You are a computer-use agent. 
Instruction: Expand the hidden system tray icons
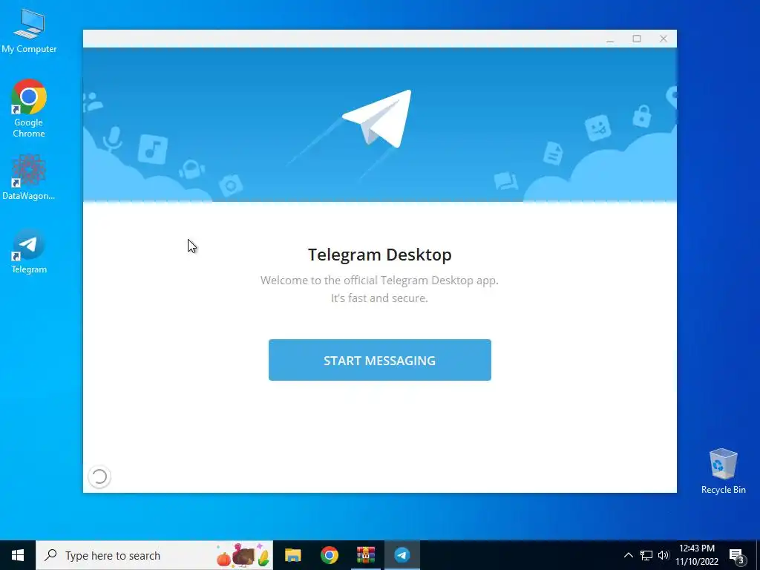point(628,555)
